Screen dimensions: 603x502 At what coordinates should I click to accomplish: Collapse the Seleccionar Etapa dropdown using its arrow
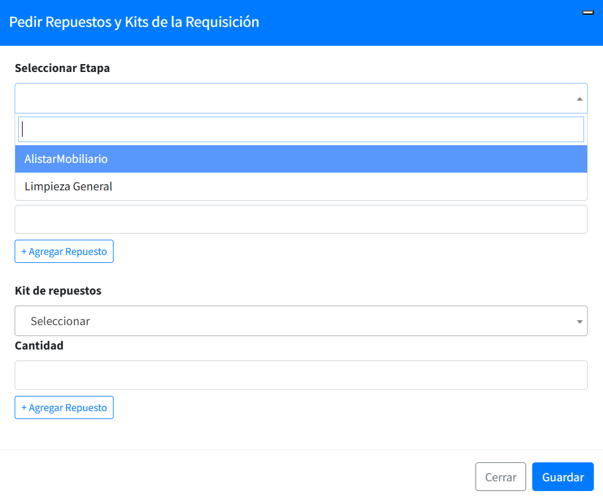579,99
